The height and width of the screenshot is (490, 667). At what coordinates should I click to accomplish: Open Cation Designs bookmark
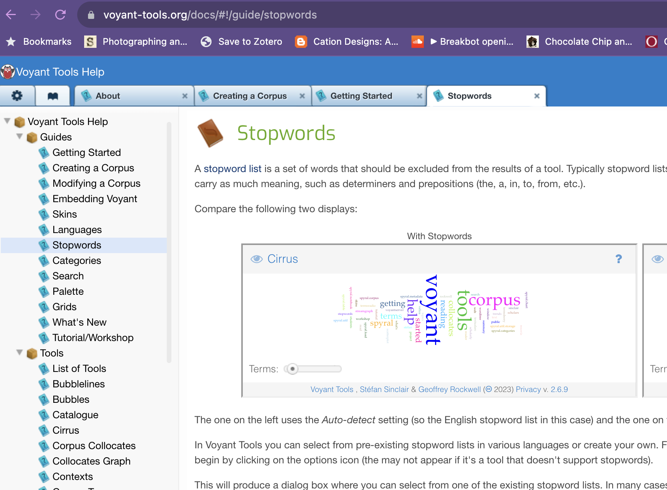pos(347,42)
